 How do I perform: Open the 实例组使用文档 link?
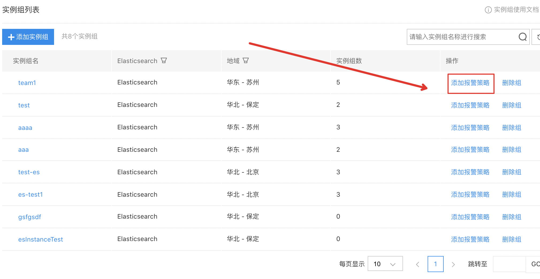(516, 10)
